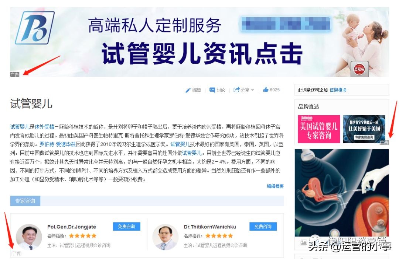Click the image gallery icon under illustration
Image resolution: width=399 pixels, height=259 pixels.
pos(303,242)
